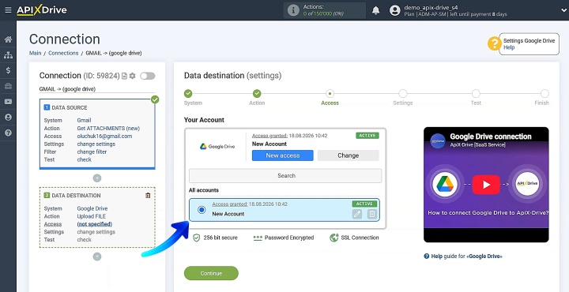Open the yellow question mark help icon

click(494, 44)
